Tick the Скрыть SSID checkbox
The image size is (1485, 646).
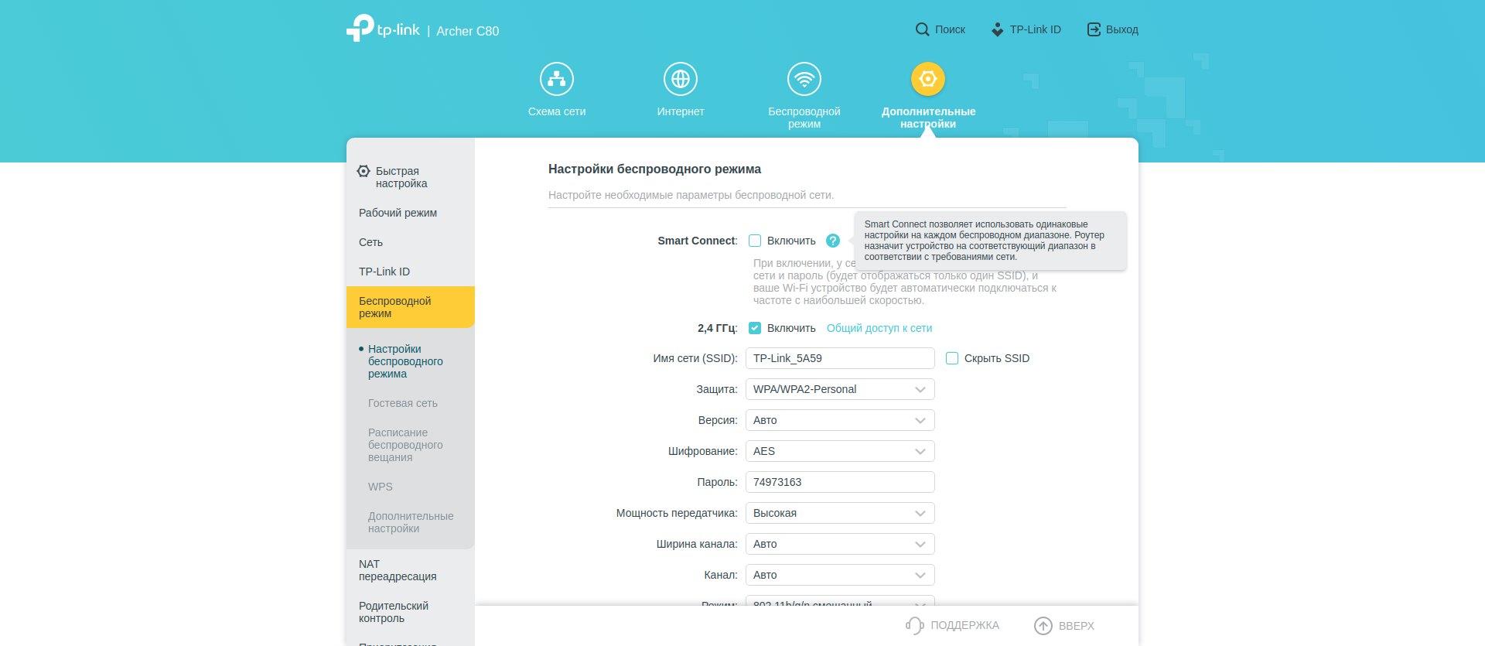click(x=952, y=358)
